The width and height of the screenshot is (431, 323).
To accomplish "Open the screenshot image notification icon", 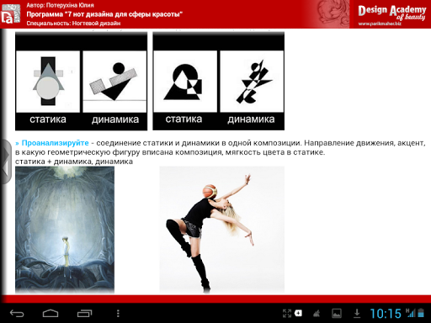I will (x=337, y=313).
